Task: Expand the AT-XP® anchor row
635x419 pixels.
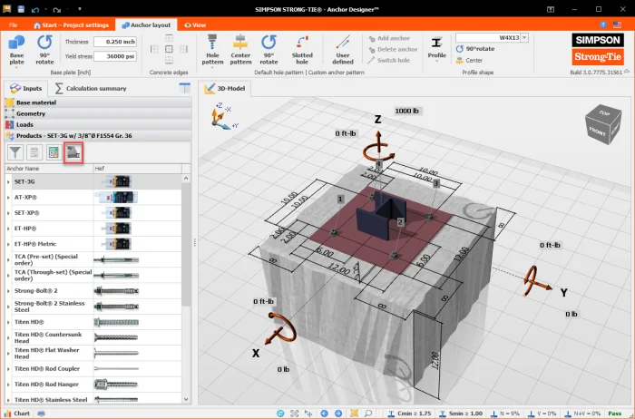Action: click(x=8, y=198)
